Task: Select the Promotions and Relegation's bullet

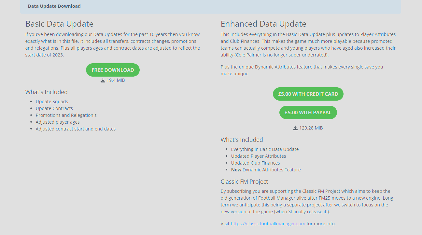Action: pyautogui.click(x=66, y=115)
